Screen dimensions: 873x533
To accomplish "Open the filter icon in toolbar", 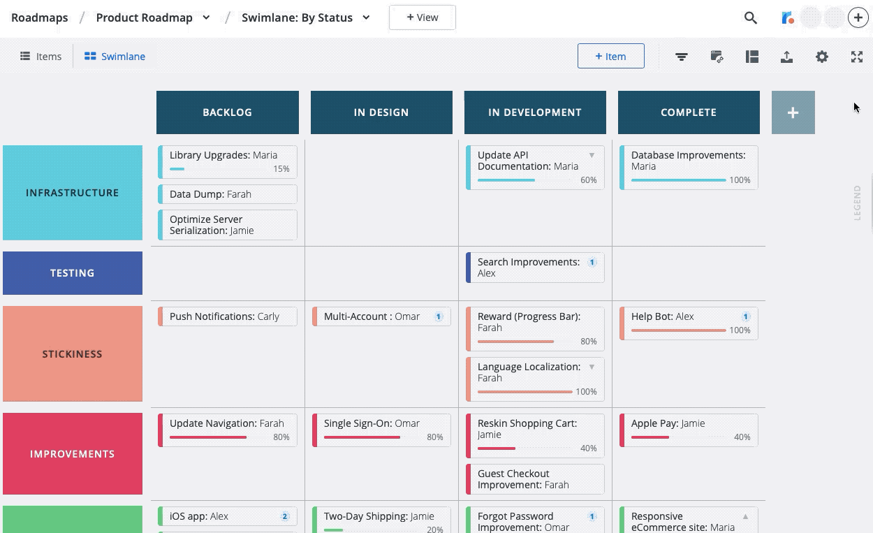I will coord(682,57).
